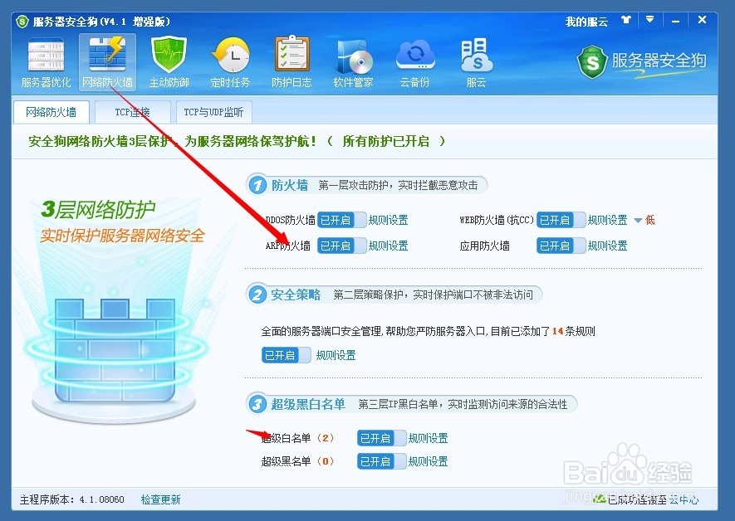The image size is (735, 521).
Task: Click the 主程序版本: 4.1.08060 text
Action: point(71,499)
